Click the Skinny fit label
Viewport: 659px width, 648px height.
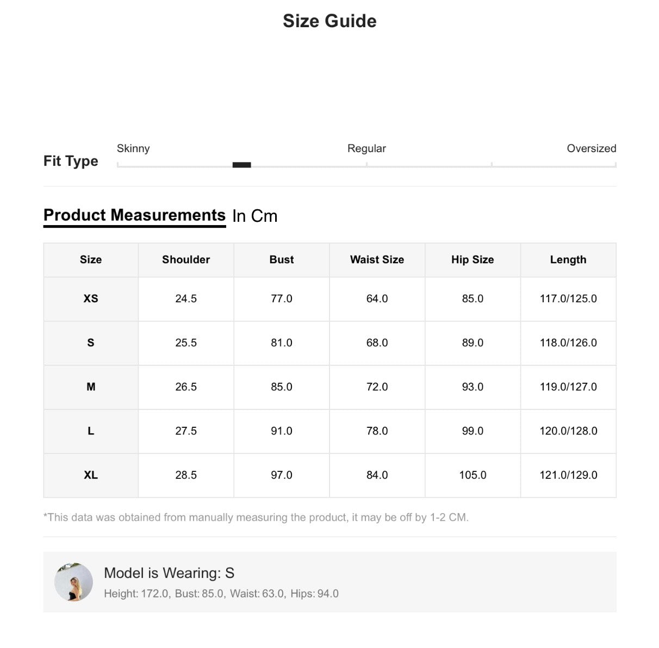click(x=133, y=148)
